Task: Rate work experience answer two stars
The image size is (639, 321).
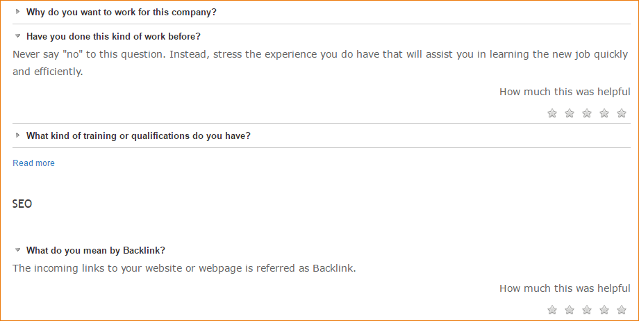Action: pos(570,113)
